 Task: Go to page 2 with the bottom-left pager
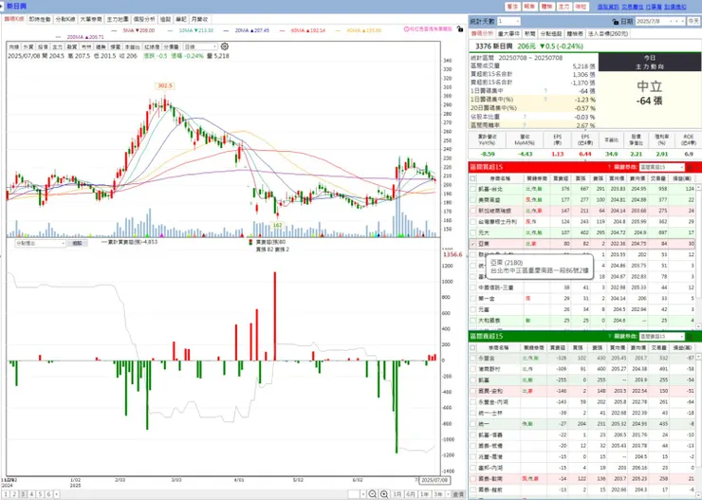pyautogui.click(x=14, y=494)
